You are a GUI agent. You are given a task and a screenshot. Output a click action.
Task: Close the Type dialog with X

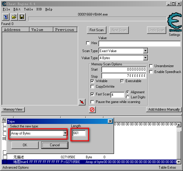coord(110,121)
